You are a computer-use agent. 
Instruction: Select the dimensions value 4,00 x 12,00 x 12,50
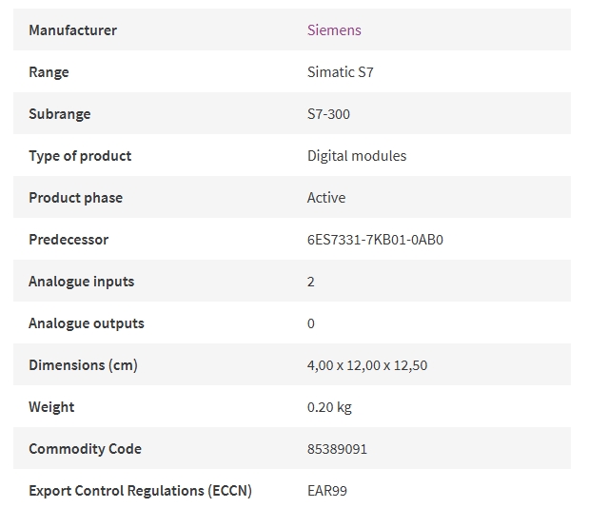tap(367, 365)
